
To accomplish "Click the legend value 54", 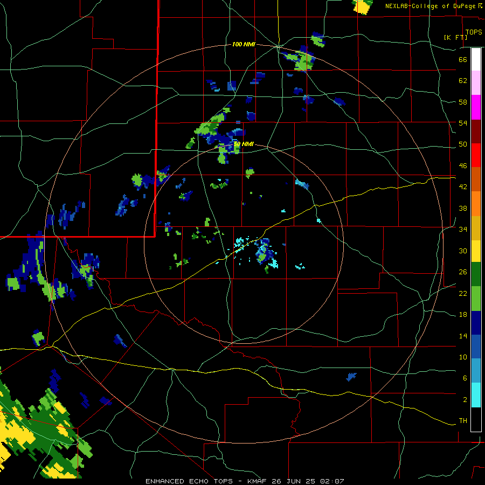I will 463,123.
